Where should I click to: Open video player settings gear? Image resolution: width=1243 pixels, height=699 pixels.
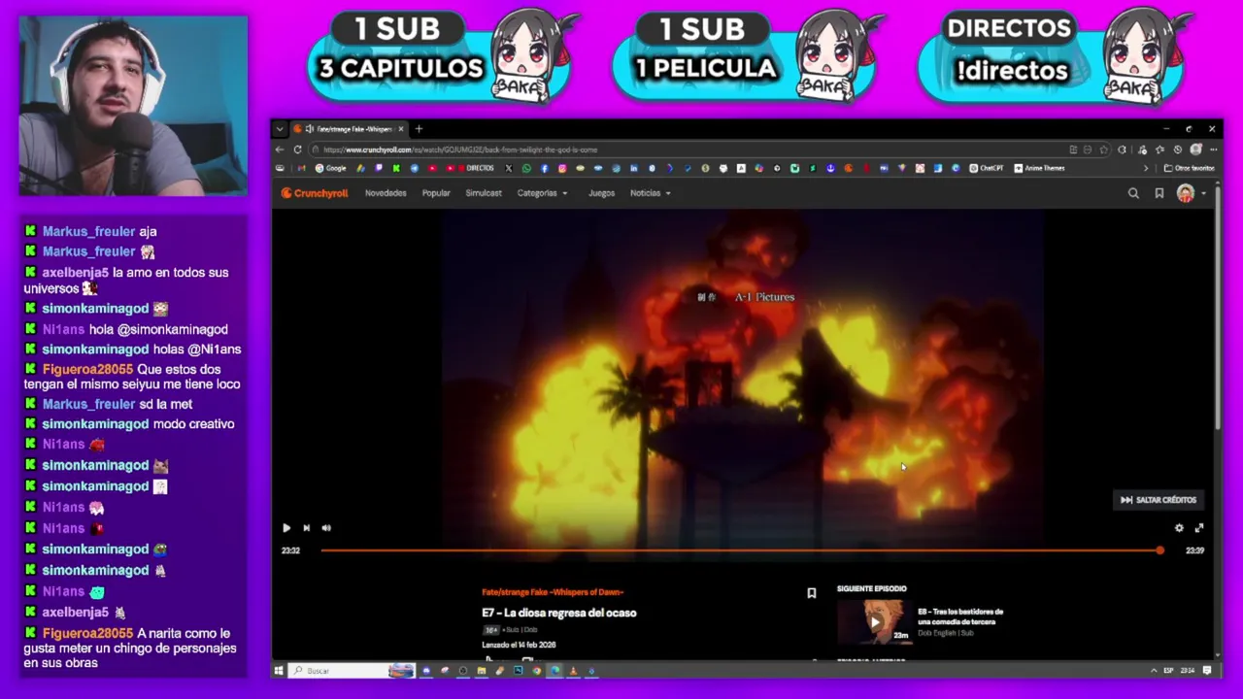(1179, 528)
